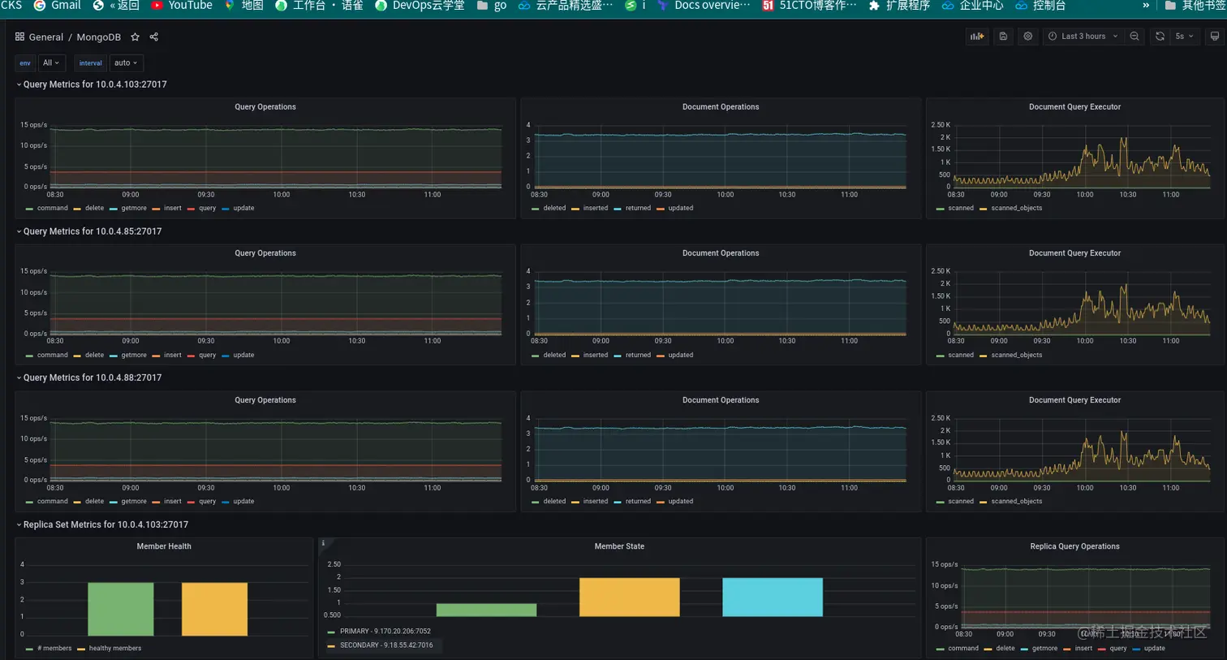This screenshot has height=660, width=1227.
Task: Collapse Query Metrics for 10.0.4.88:27017 row
Action: 89,377
